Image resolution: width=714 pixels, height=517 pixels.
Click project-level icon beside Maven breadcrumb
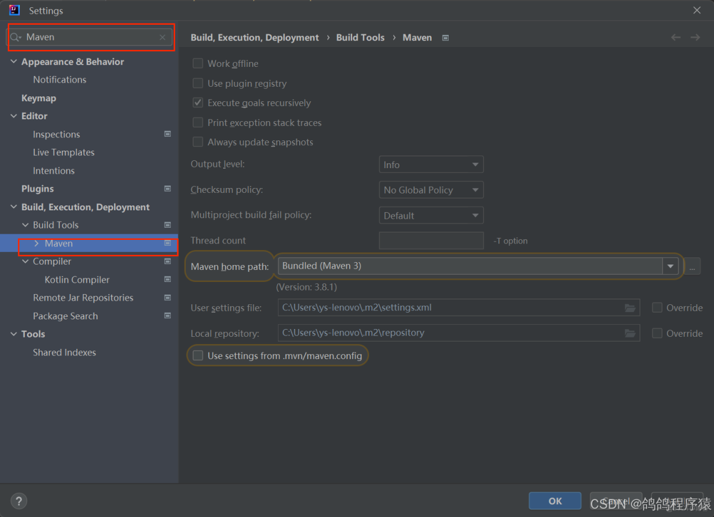tap(446, 38)
